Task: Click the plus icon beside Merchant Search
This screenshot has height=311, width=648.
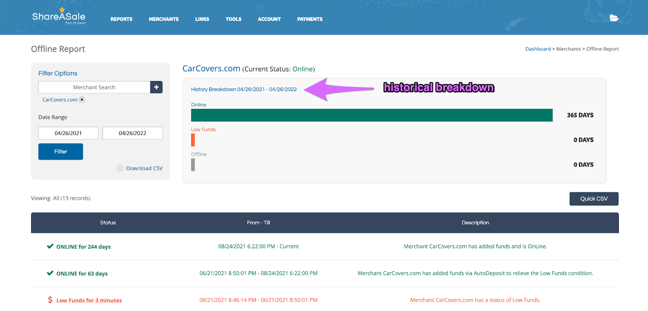Action: [x=156, y=87]
